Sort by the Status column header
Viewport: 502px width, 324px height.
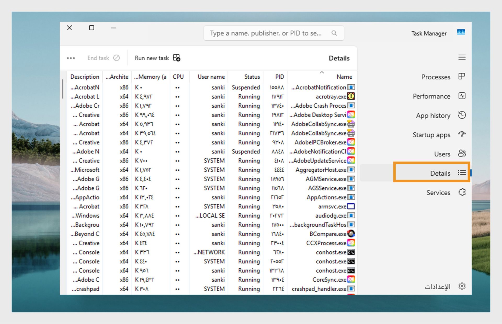tap(252, 77)
